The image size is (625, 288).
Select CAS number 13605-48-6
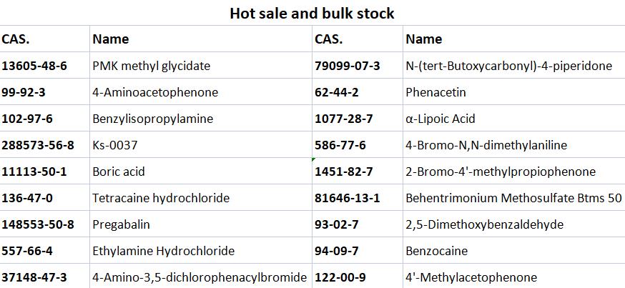(34, 66)
